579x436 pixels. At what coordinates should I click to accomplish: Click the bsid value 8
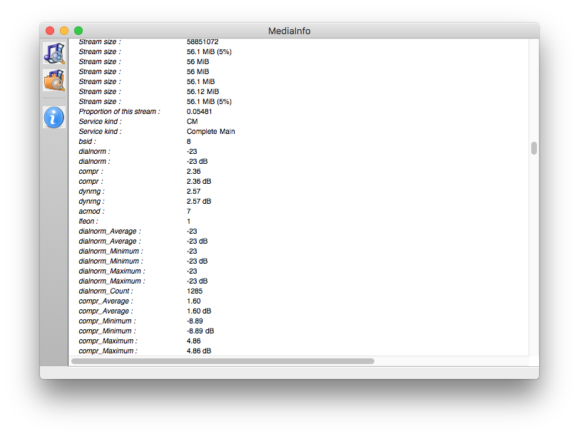pos(189,141)
